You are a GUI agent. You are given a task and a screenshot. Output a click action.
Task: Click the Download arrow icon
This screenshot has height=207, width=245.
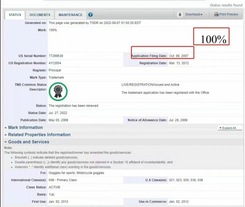(180, 14)
